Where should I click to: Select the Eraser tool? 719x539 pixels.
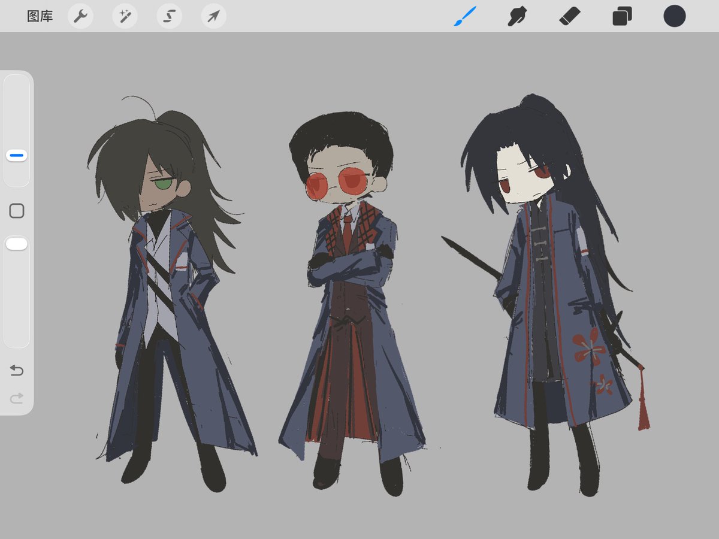click(570, 16)
